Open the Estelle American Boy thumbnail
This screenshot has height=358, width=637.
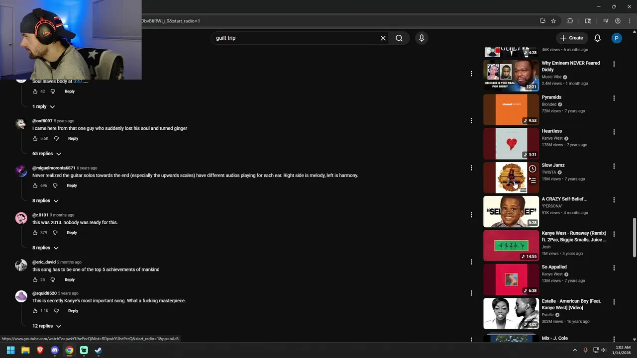point(511,313)
